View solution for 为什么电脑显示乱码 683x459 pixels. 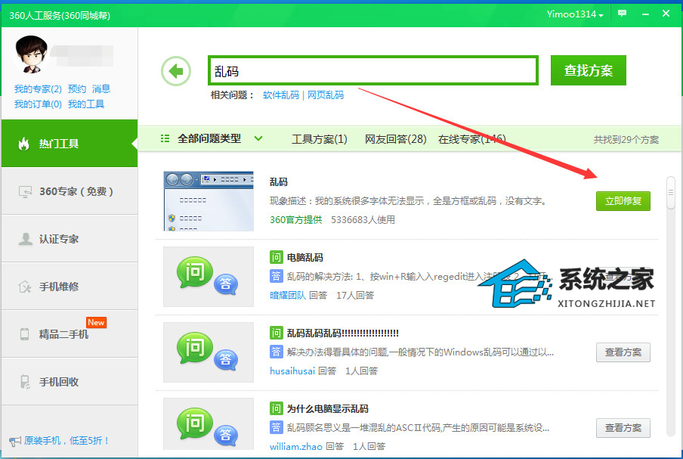[x=623, y=428]
